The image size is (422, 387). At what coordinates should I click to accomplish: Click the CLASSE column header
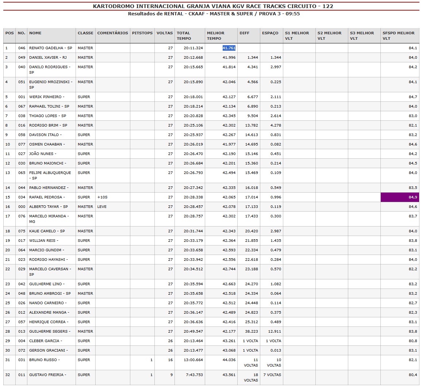coord(85,33)
